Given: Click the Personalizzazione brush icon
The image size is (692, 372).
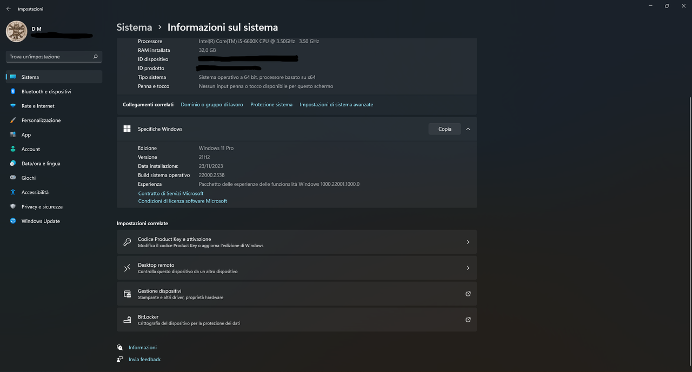Looking at the screenshot, I should pos(13,120).
